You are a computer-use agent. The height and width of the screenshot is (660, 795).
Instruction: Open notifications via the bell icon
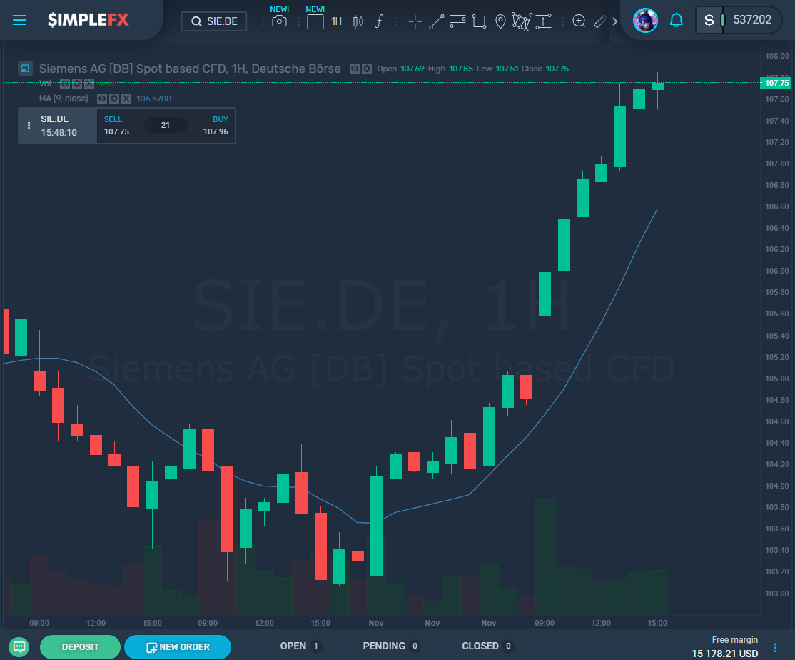tap(676, 20)
